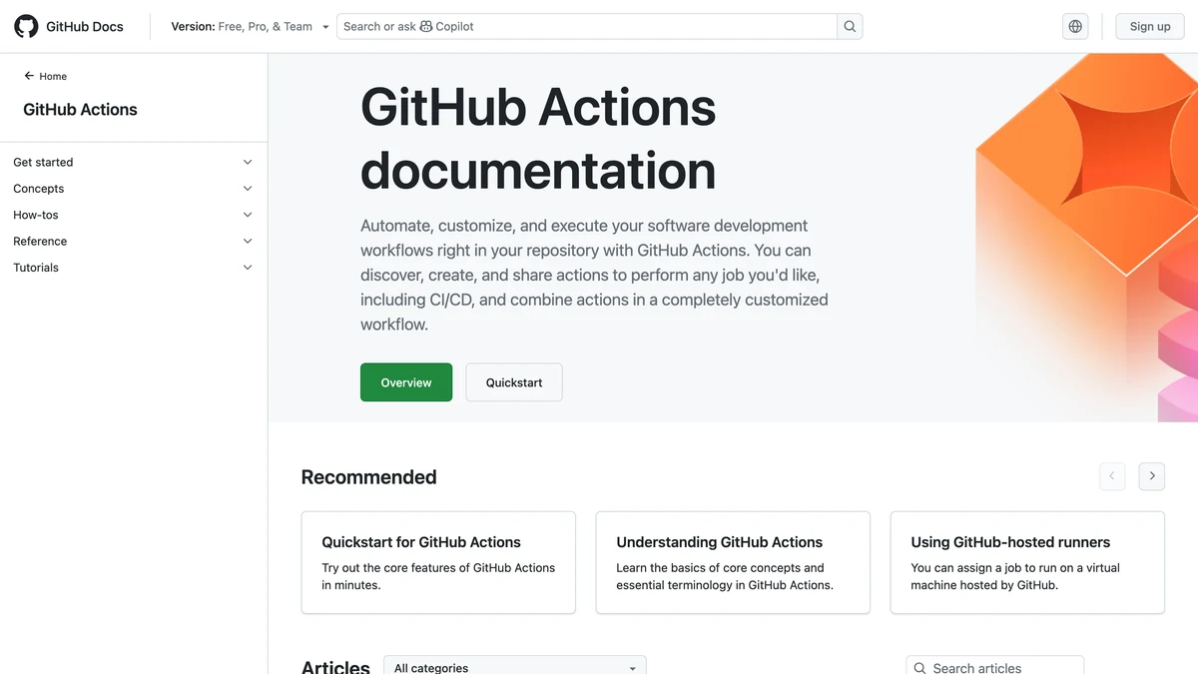Go to next recommended cards with right chevron
The image size is (1198, 674).
point(1152,476)
